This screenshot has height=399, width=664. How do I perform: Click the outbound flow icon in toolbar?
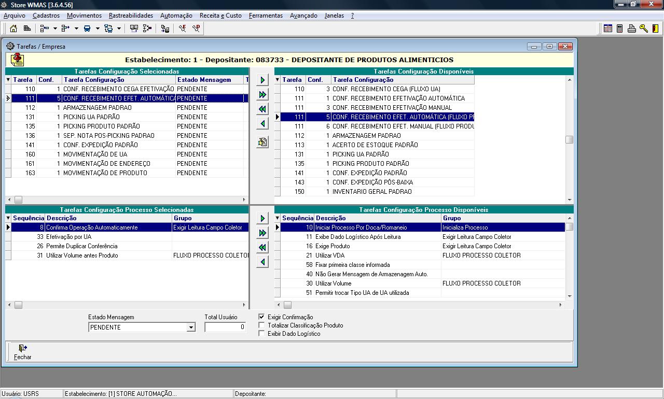point(65,28)
